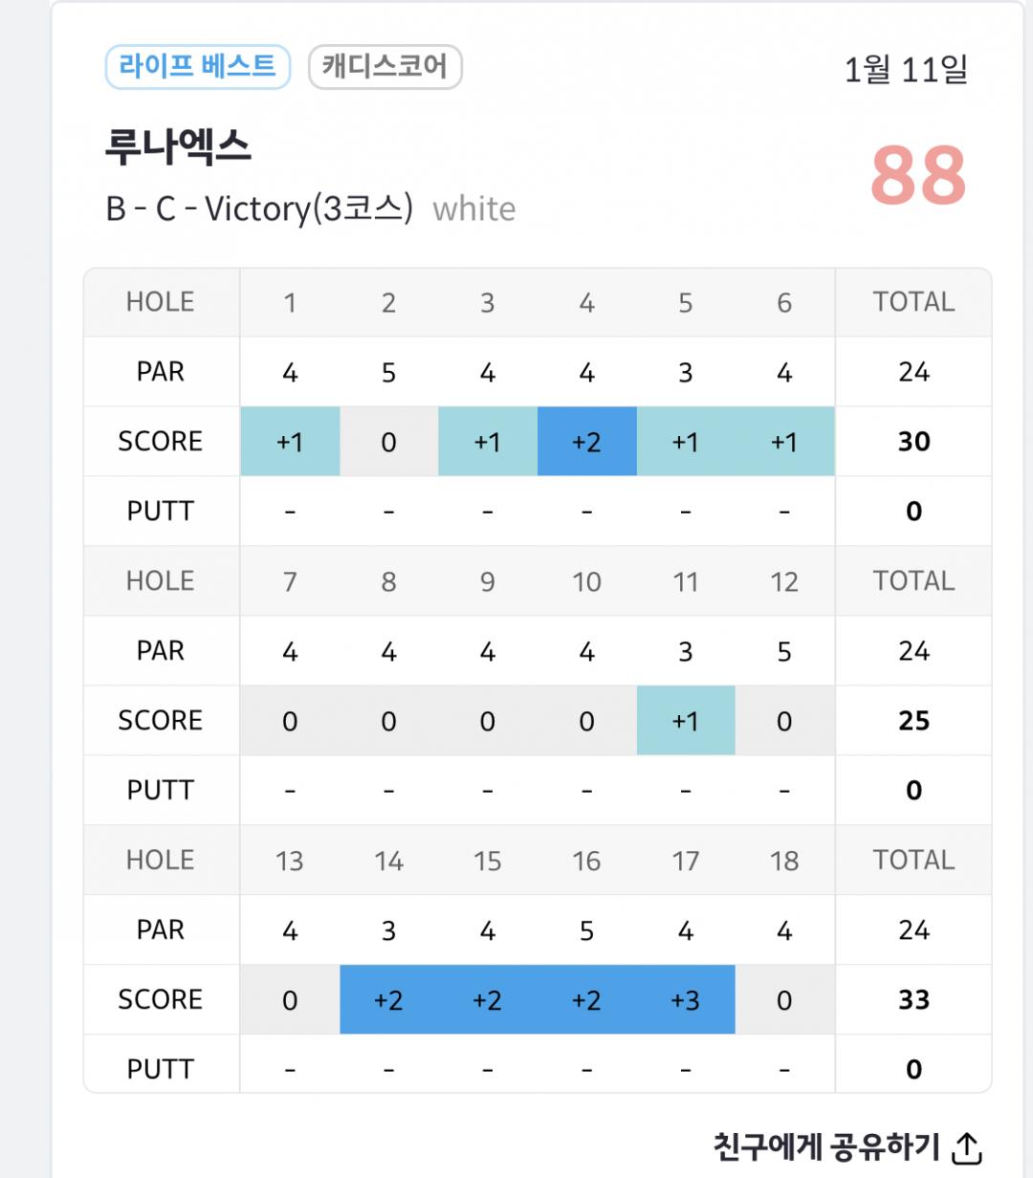This screenshot has height=1178, width=1033.
Task: Tap hole 17 triple bogey +3 cell
Action: coord(685,1000)
